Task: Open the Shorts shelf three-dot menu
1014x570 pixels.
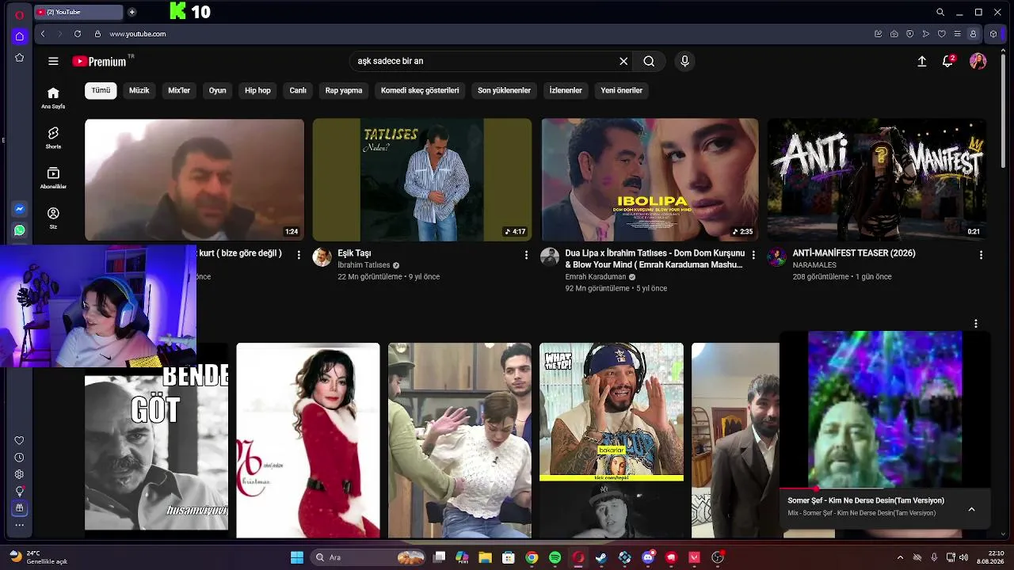Action: [976, 323]
